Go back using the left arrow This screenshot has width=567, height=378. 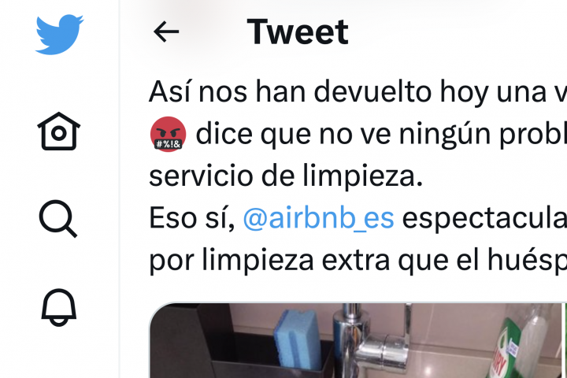[x=166, y=31]
